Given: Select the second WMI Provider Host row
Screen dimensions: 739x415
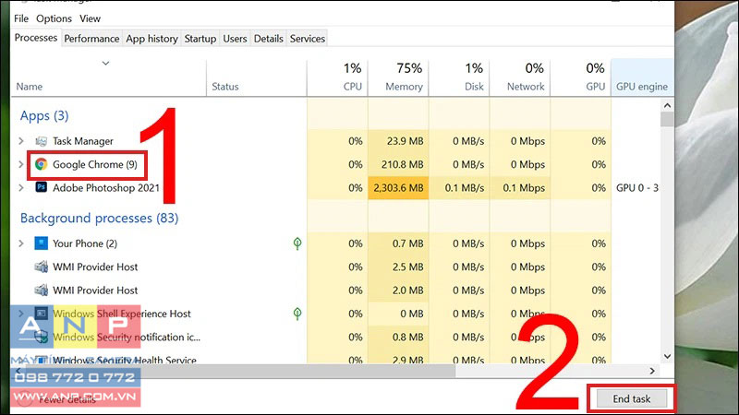Looking at the screenshot, I should [336, 290].
